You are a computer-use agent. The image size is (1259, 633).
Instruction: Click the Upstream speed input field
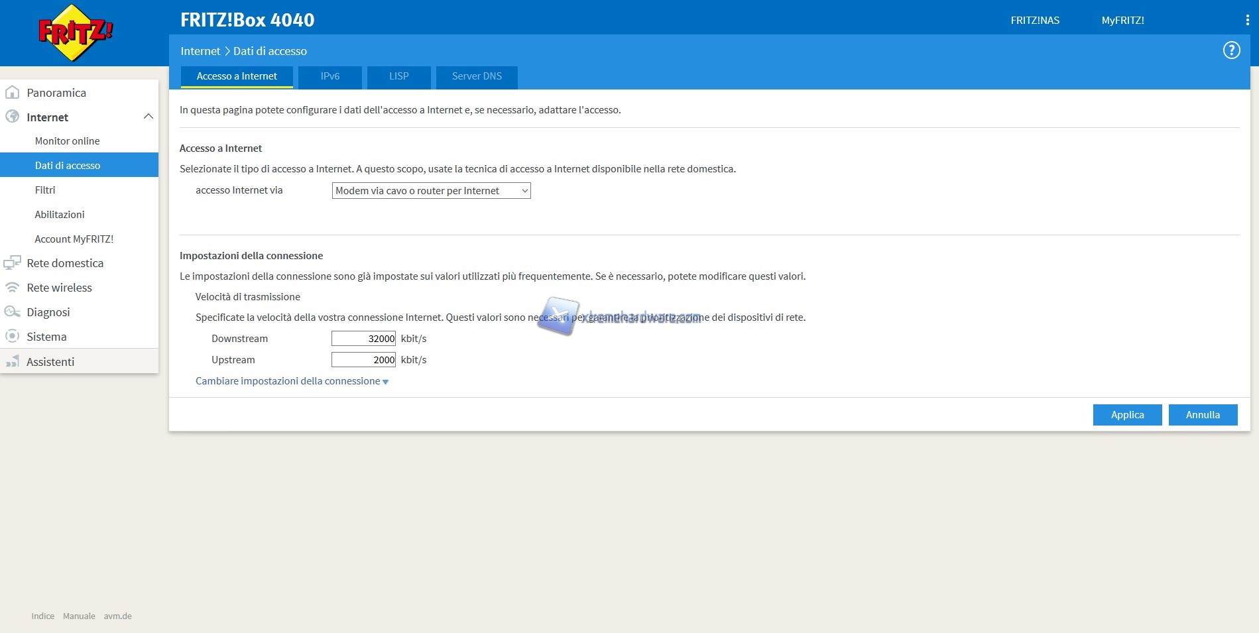point(363,360)
